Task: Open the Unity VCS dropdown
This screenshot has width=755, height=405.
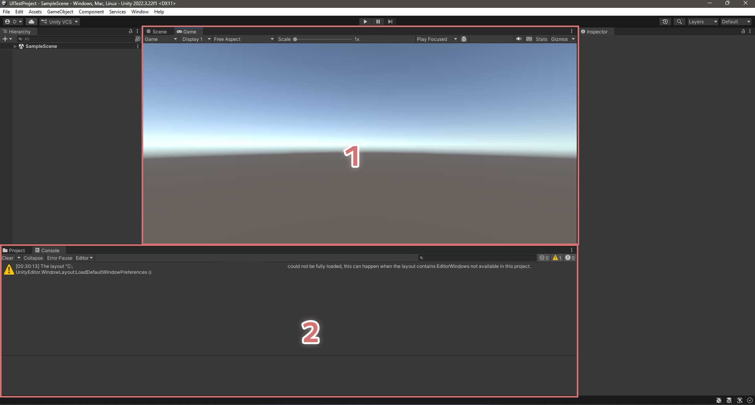Action: click(60, 22)
